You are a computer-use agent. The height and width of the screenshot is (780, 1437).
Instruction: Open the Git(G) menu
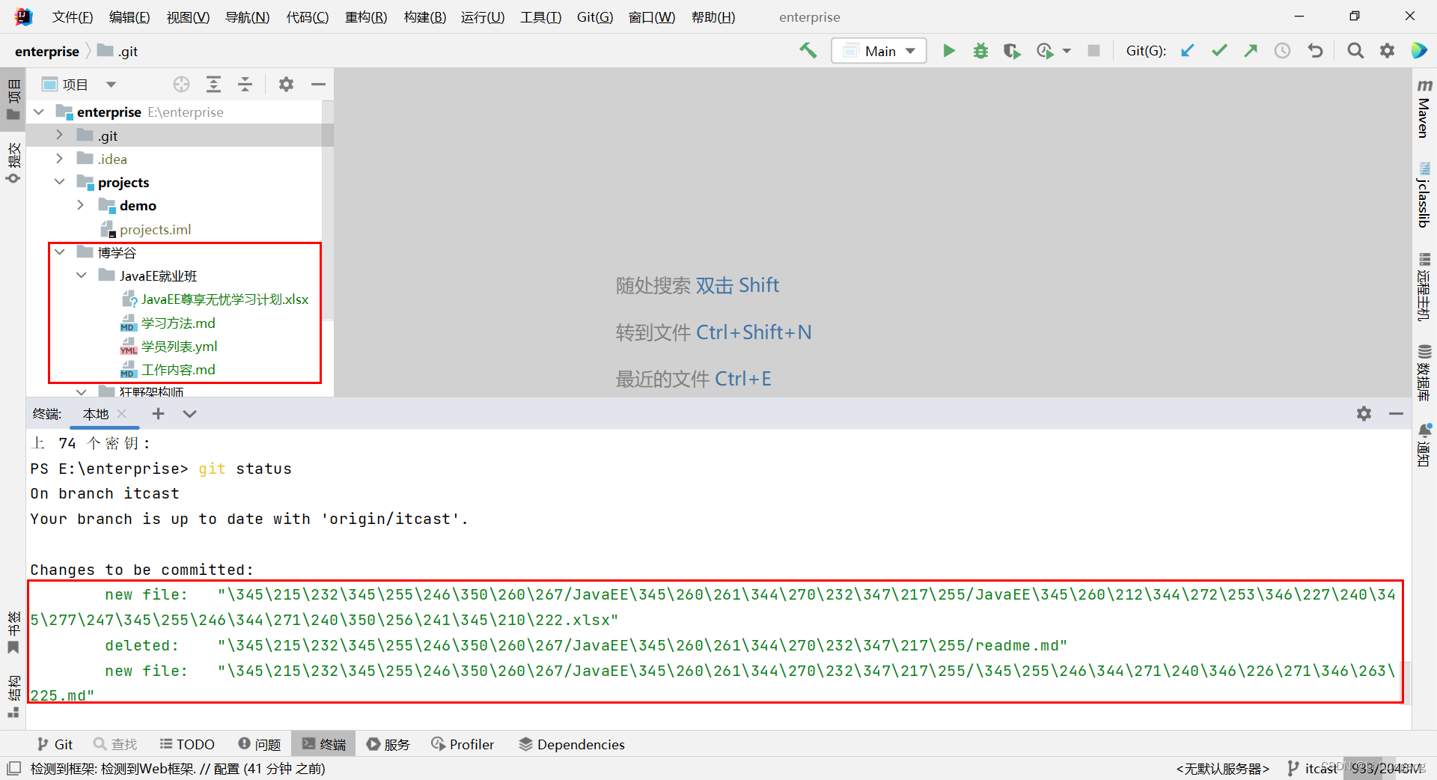[x=595, y=16]
